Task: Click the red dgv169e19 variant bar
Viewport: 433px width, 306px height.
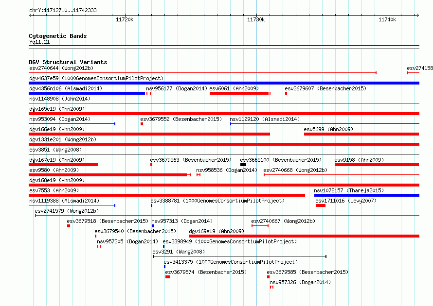Action: click(304, 236)
